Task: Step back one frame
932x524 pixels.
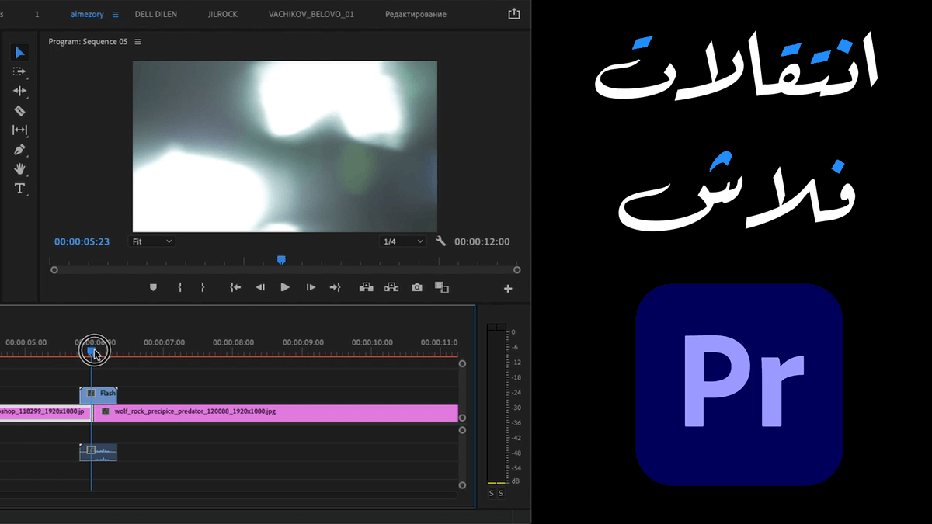Action: [260, 287]
